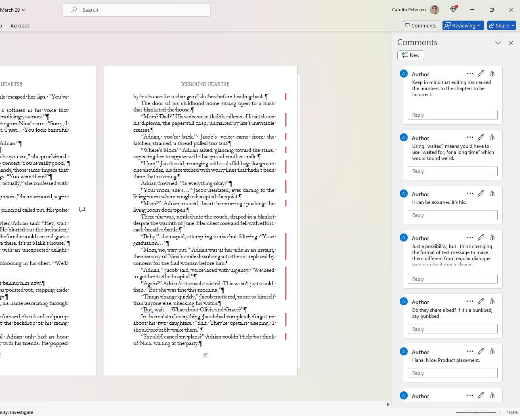Open more options for 'Do they share a bed' comment
Viewport: 520px width, 416px height.
(x=470, y=301)
